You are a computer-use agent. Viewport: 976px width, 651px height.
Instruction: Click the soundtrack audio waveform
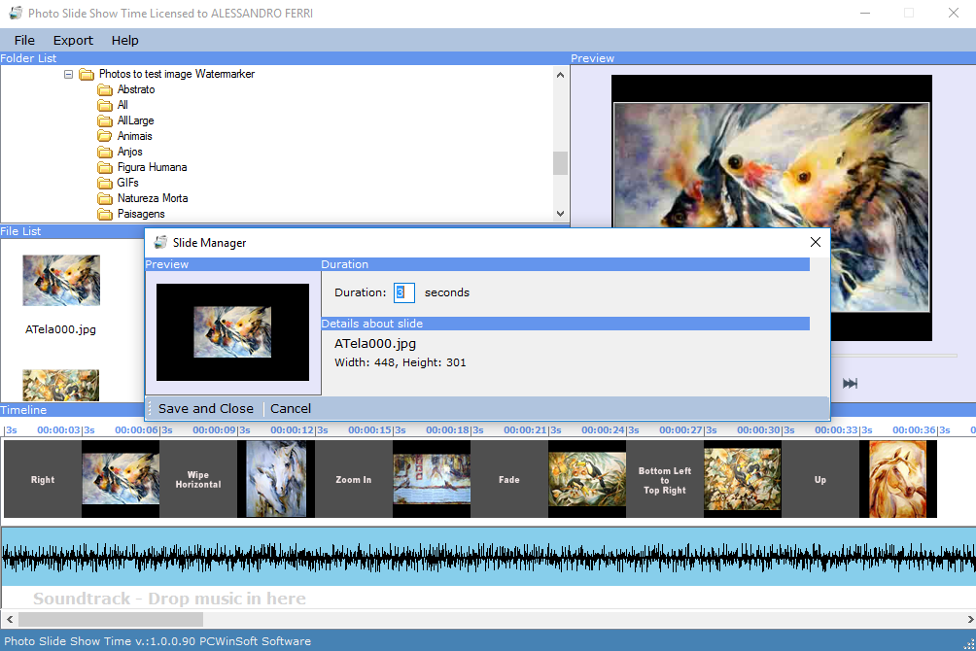pyautogui.click(x=488, y=557)
